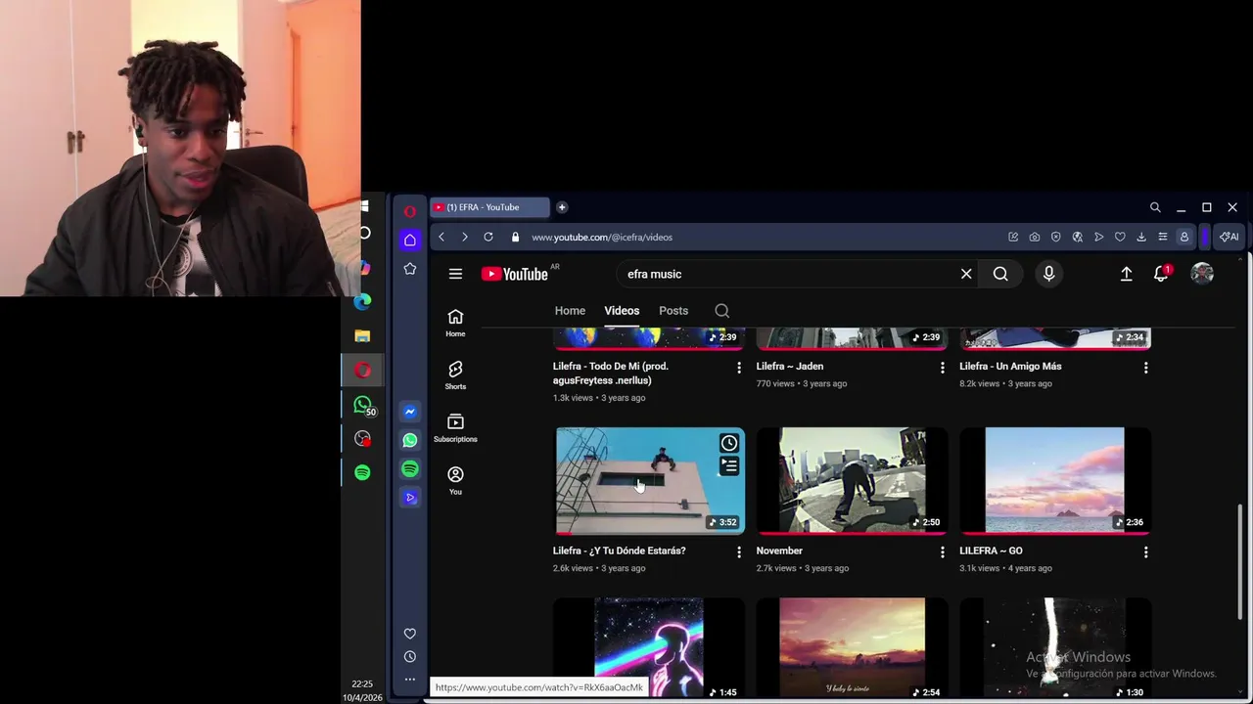Open Shorts in YouTube sidebar
The height and width of the screenshot is (704, 1253).
click(x=455, y=374)
